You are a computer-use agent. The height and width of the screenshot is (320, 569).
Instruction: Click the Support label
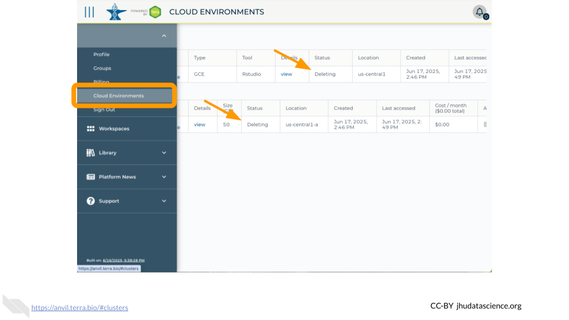pos(109,201)
